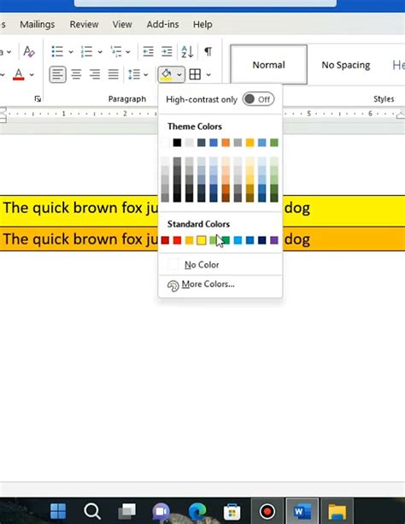Switch to Word taskbar icon

[302, 511]
